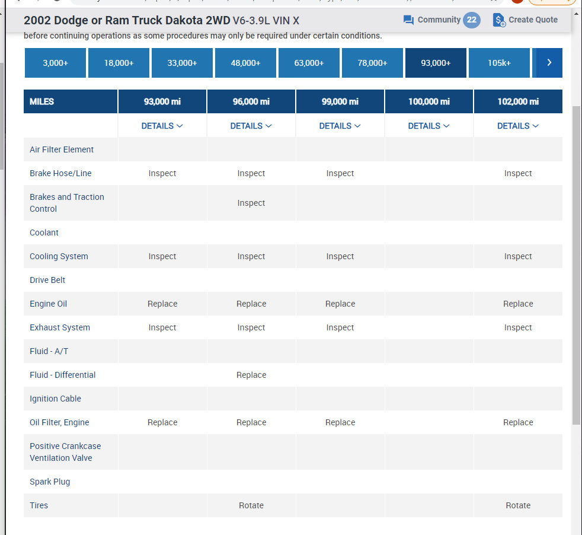Screen dimensions: 582x535
Task: Open the Exhaust System link
Action: pyautogui.click(x=60, y=327)
